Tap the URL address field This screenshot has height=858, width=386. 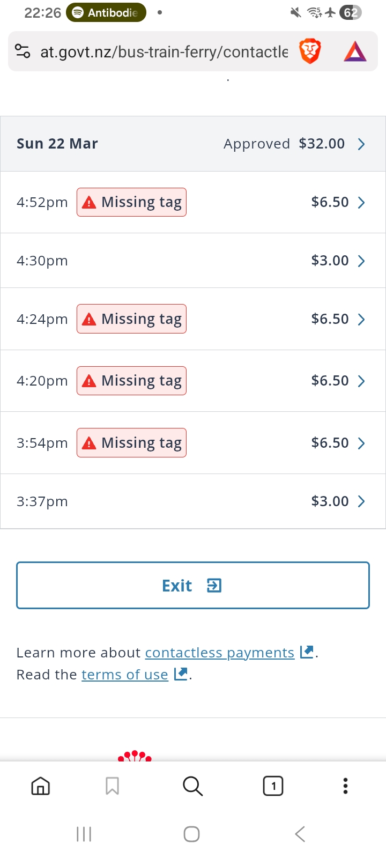pos(164,51)
